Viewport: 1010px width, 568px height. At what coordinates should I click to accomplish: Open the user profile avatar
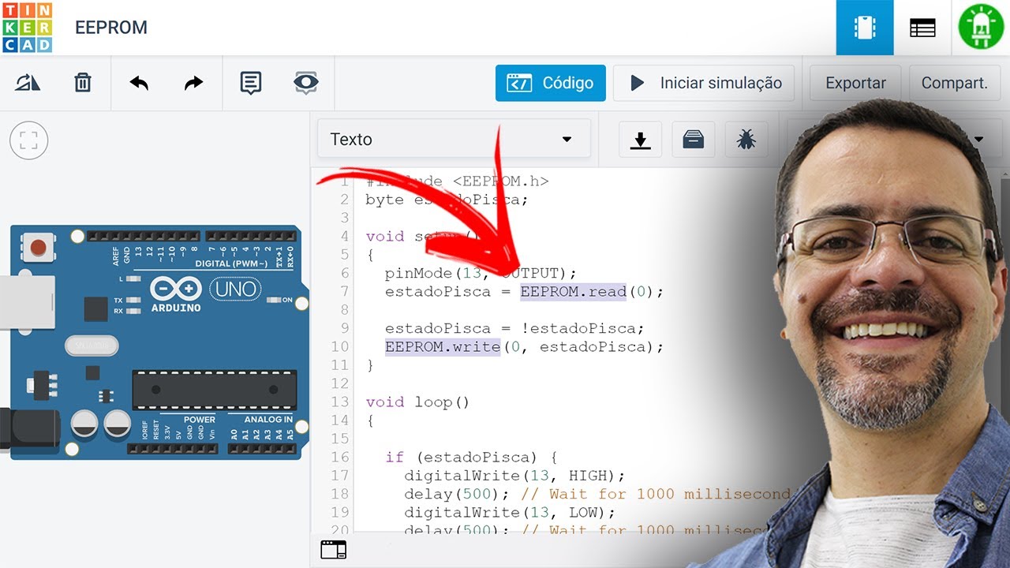tap(981, 28)
